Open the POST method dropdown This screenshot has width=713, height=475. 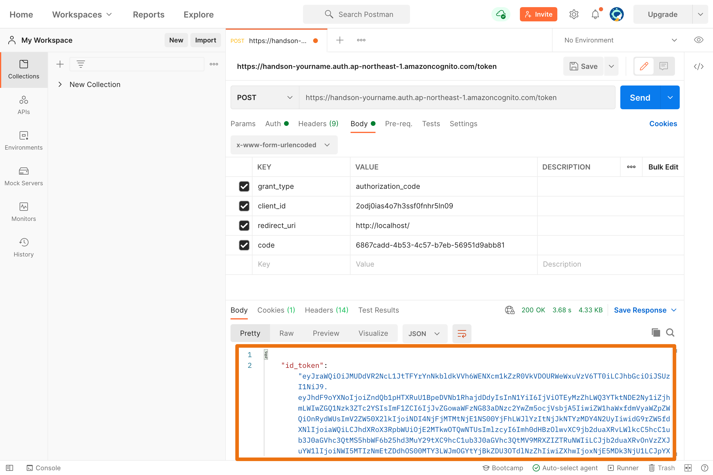tap(265, 98)
